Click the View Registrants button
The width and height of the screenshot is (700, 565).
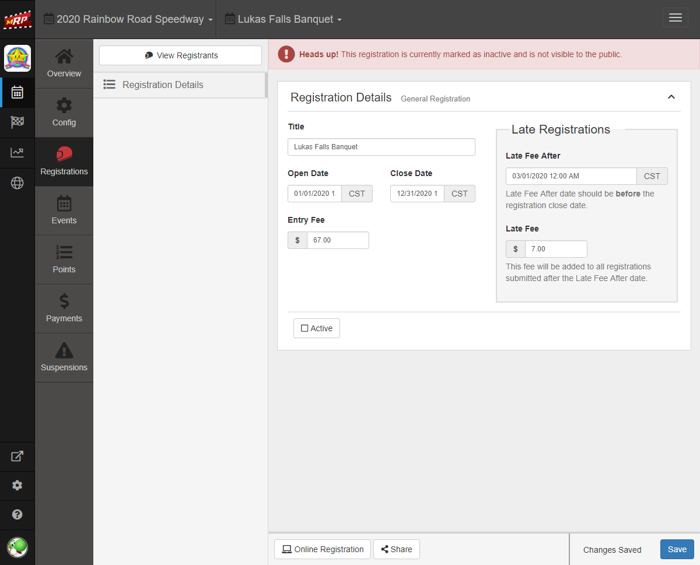click(180, 55)
